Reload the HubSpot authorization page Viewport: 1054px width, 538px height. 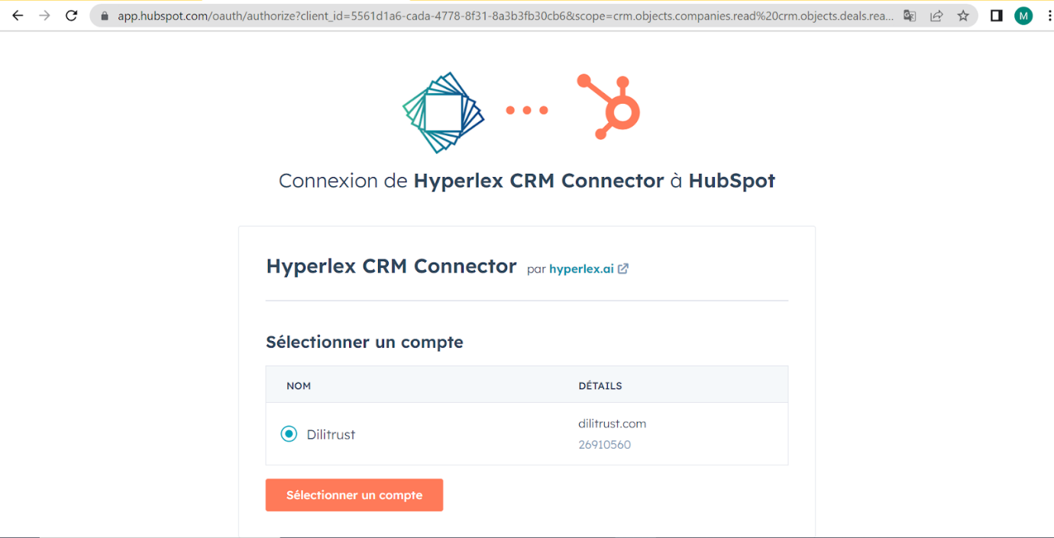pos(71,15)
